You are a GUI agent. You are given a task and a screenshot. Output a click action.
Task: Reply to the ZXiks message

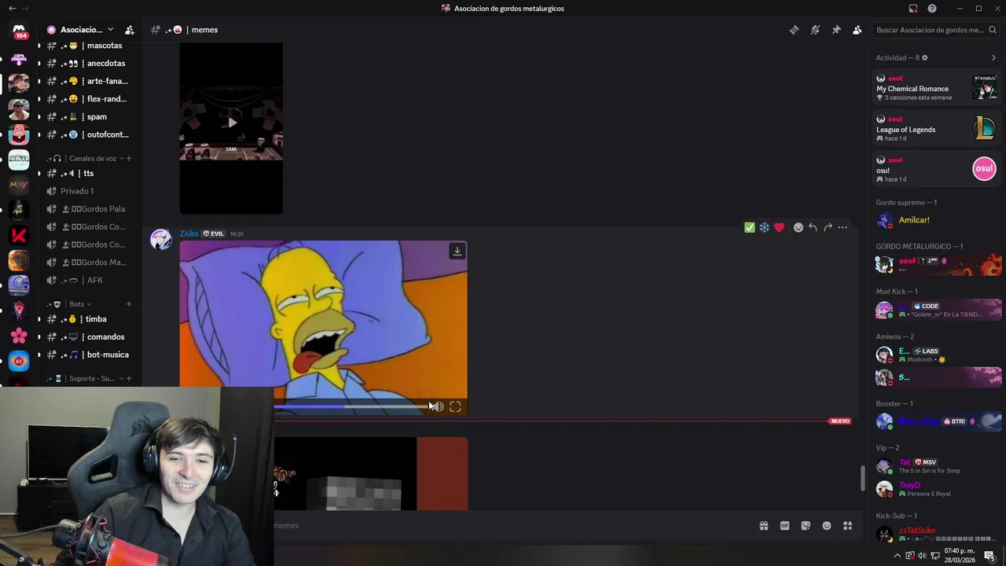(813, 227)
